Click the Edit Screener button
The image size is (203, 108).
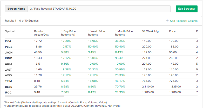[186, 9]
